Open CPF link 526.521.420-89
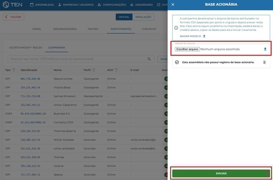This screenshot has height=180, width=273. click(30, 157)
